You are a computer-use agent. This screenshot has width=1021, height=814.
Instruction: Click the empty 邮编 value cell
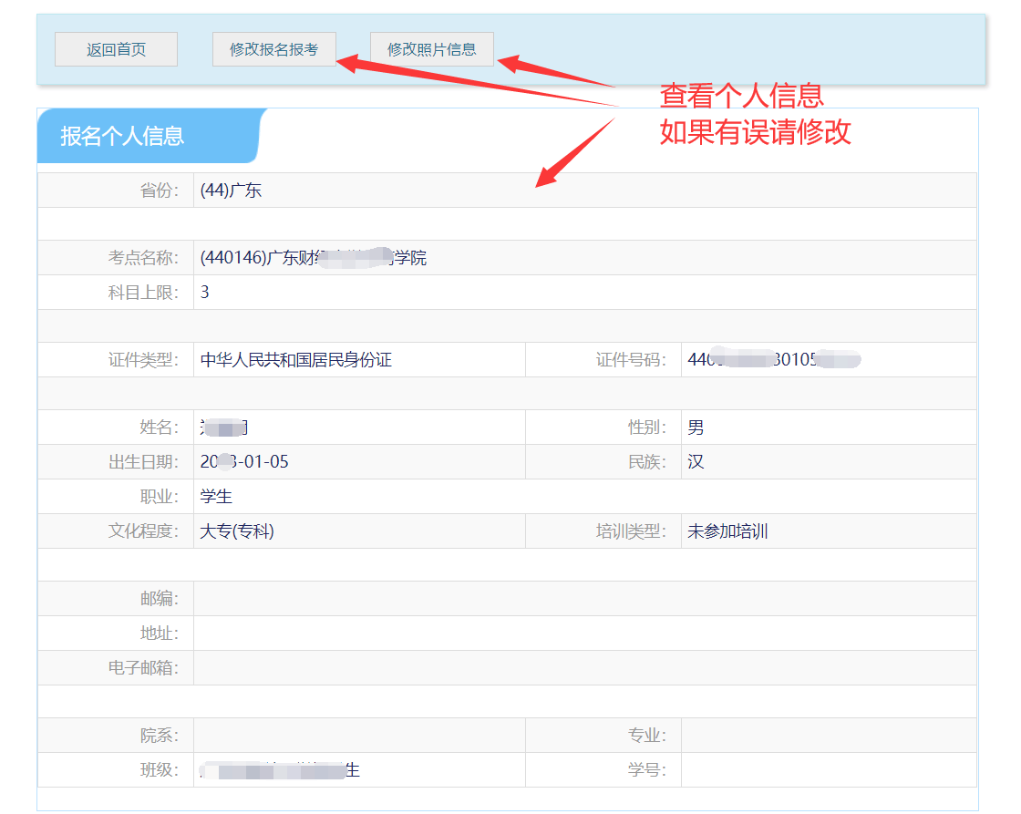[x=583, y=599]
